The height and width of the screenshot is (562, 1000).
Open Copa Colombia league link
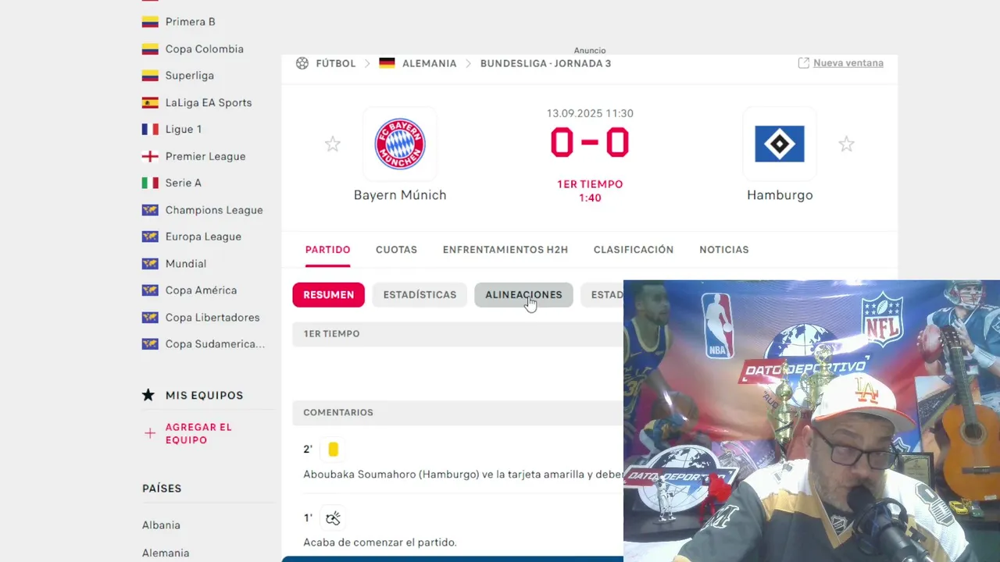(205, 49)
